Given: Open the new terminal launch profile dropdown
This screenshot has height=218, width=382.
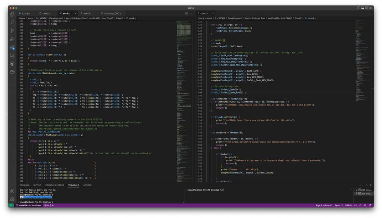Looking at the screenshot, I should pyautogui.click(x=363, y=185).
